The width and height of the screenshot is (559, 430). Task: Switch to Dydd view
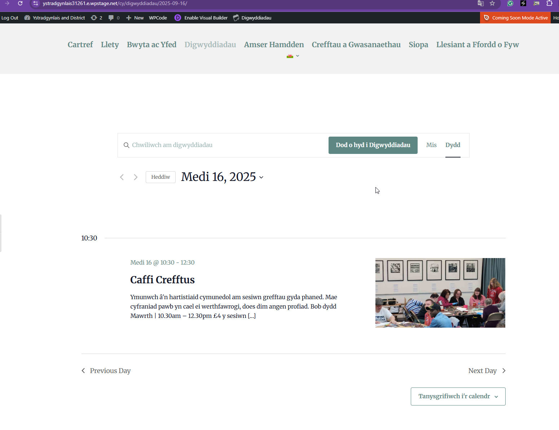(x=453, y=145)
